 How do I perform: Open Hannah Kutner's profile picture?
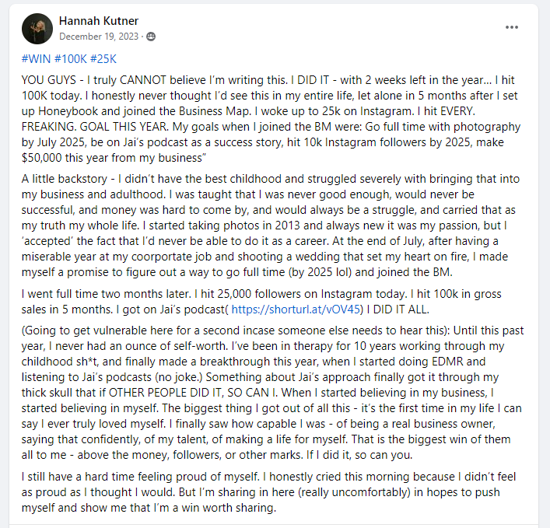[x=37, y=28]
